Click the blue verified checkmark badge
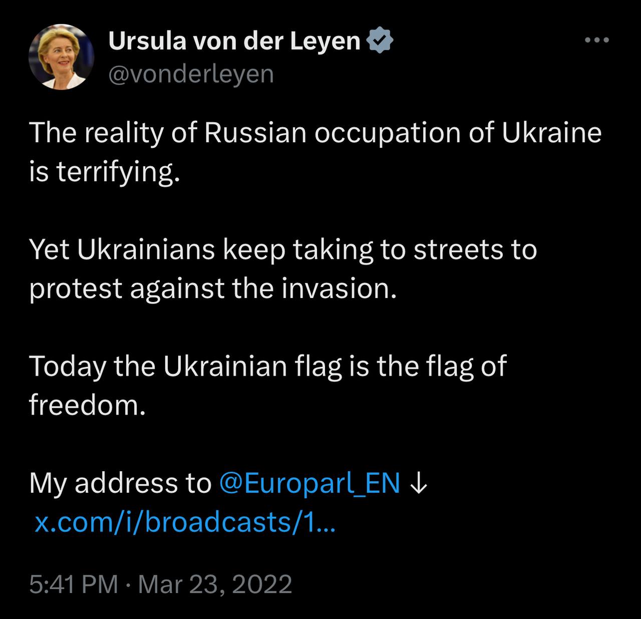The height and width of the screenshot is (619, 641). (x=380, y=41)
